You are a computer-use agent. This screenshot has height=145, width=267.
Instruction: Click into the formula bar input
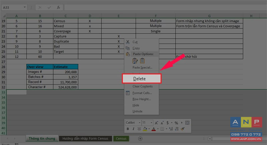point(165,7)
